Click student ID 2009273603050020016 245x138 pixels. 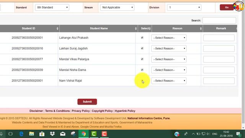[x=27, y=48]
